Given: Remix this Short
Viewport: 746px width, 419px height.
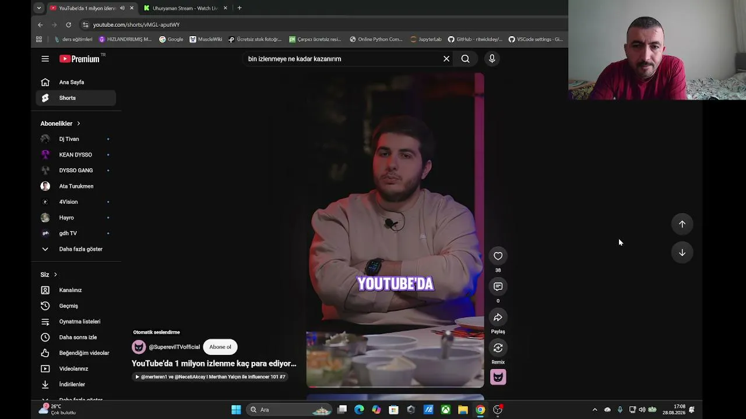Looking at the screenshot, I should [x=498, y=348].
